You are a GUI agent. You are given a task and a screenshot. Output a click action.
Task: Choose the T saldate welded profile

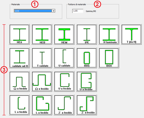(x=42, y=58)
